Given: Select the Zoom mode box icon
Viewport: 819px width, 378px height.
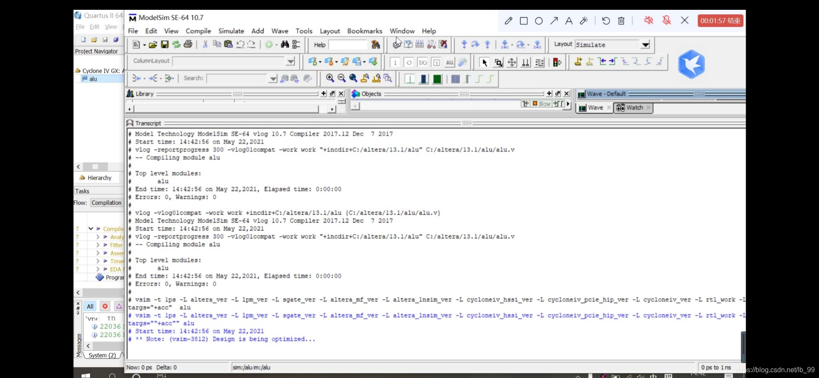Looking at the screenshot, I should (x=498, y=62).
